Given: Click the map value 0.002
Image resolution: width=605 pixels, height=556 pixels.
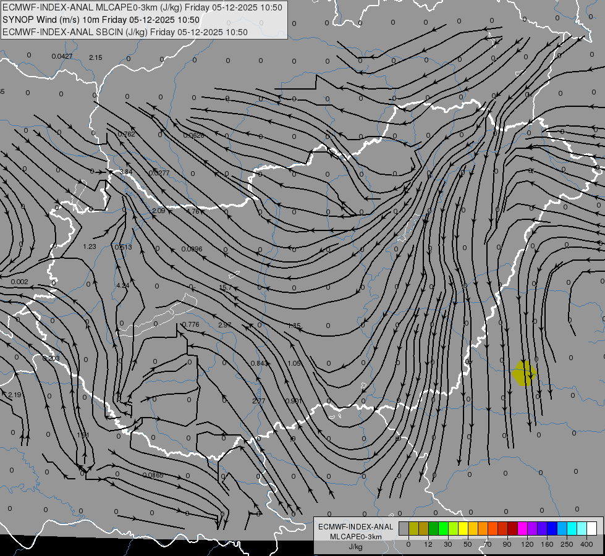Looking at the screenshot, I should pyautogui.click(x=19, y=282).
